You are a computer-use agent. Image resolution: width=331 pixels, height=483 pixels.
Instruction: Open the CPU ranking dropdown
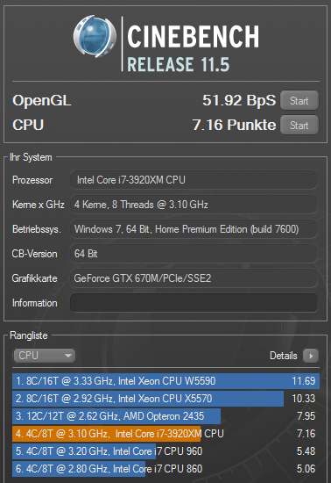coord(44,356)
